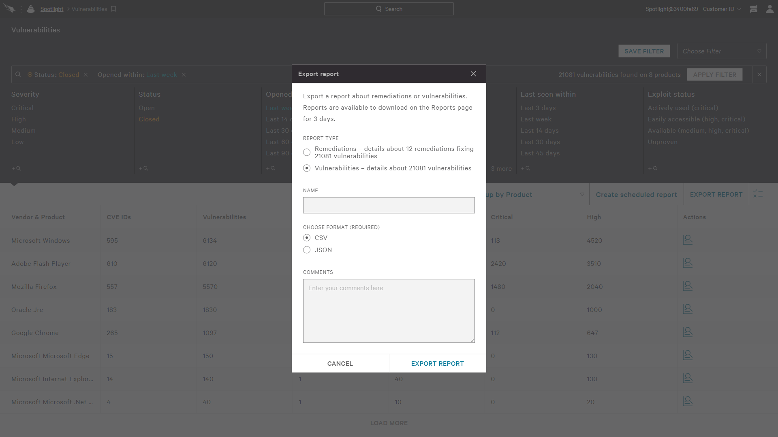
Task: Add search under Status column
Action: [x=143, y=168]
